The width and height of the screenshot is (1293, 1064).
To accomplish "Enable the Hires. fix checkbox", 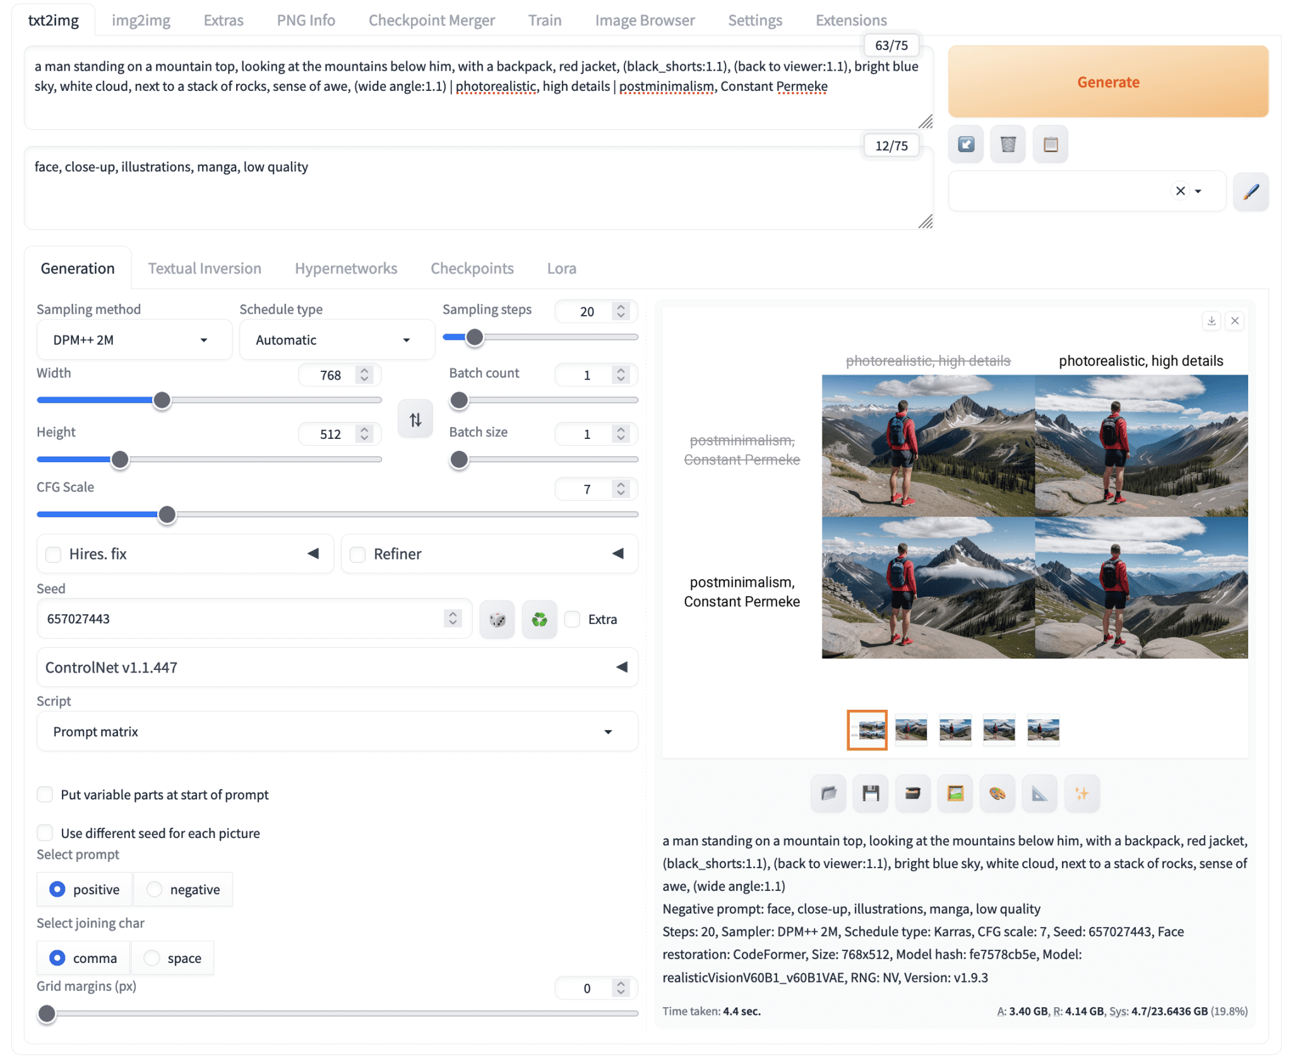I will click(54, 554).
